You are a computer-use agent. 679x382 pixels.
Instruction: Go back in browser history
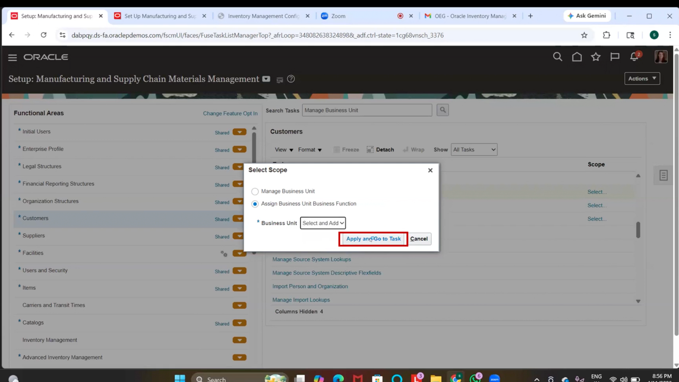(12, 35)
